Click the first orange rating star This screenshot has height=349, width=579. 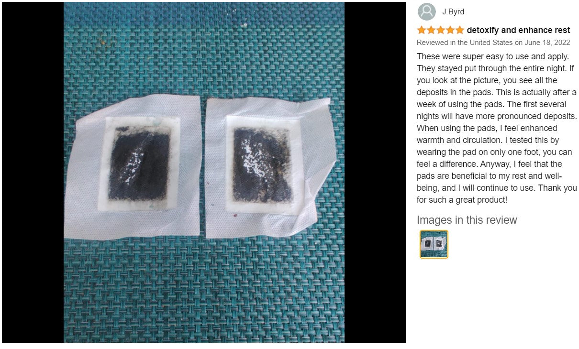tap(422, 30)
